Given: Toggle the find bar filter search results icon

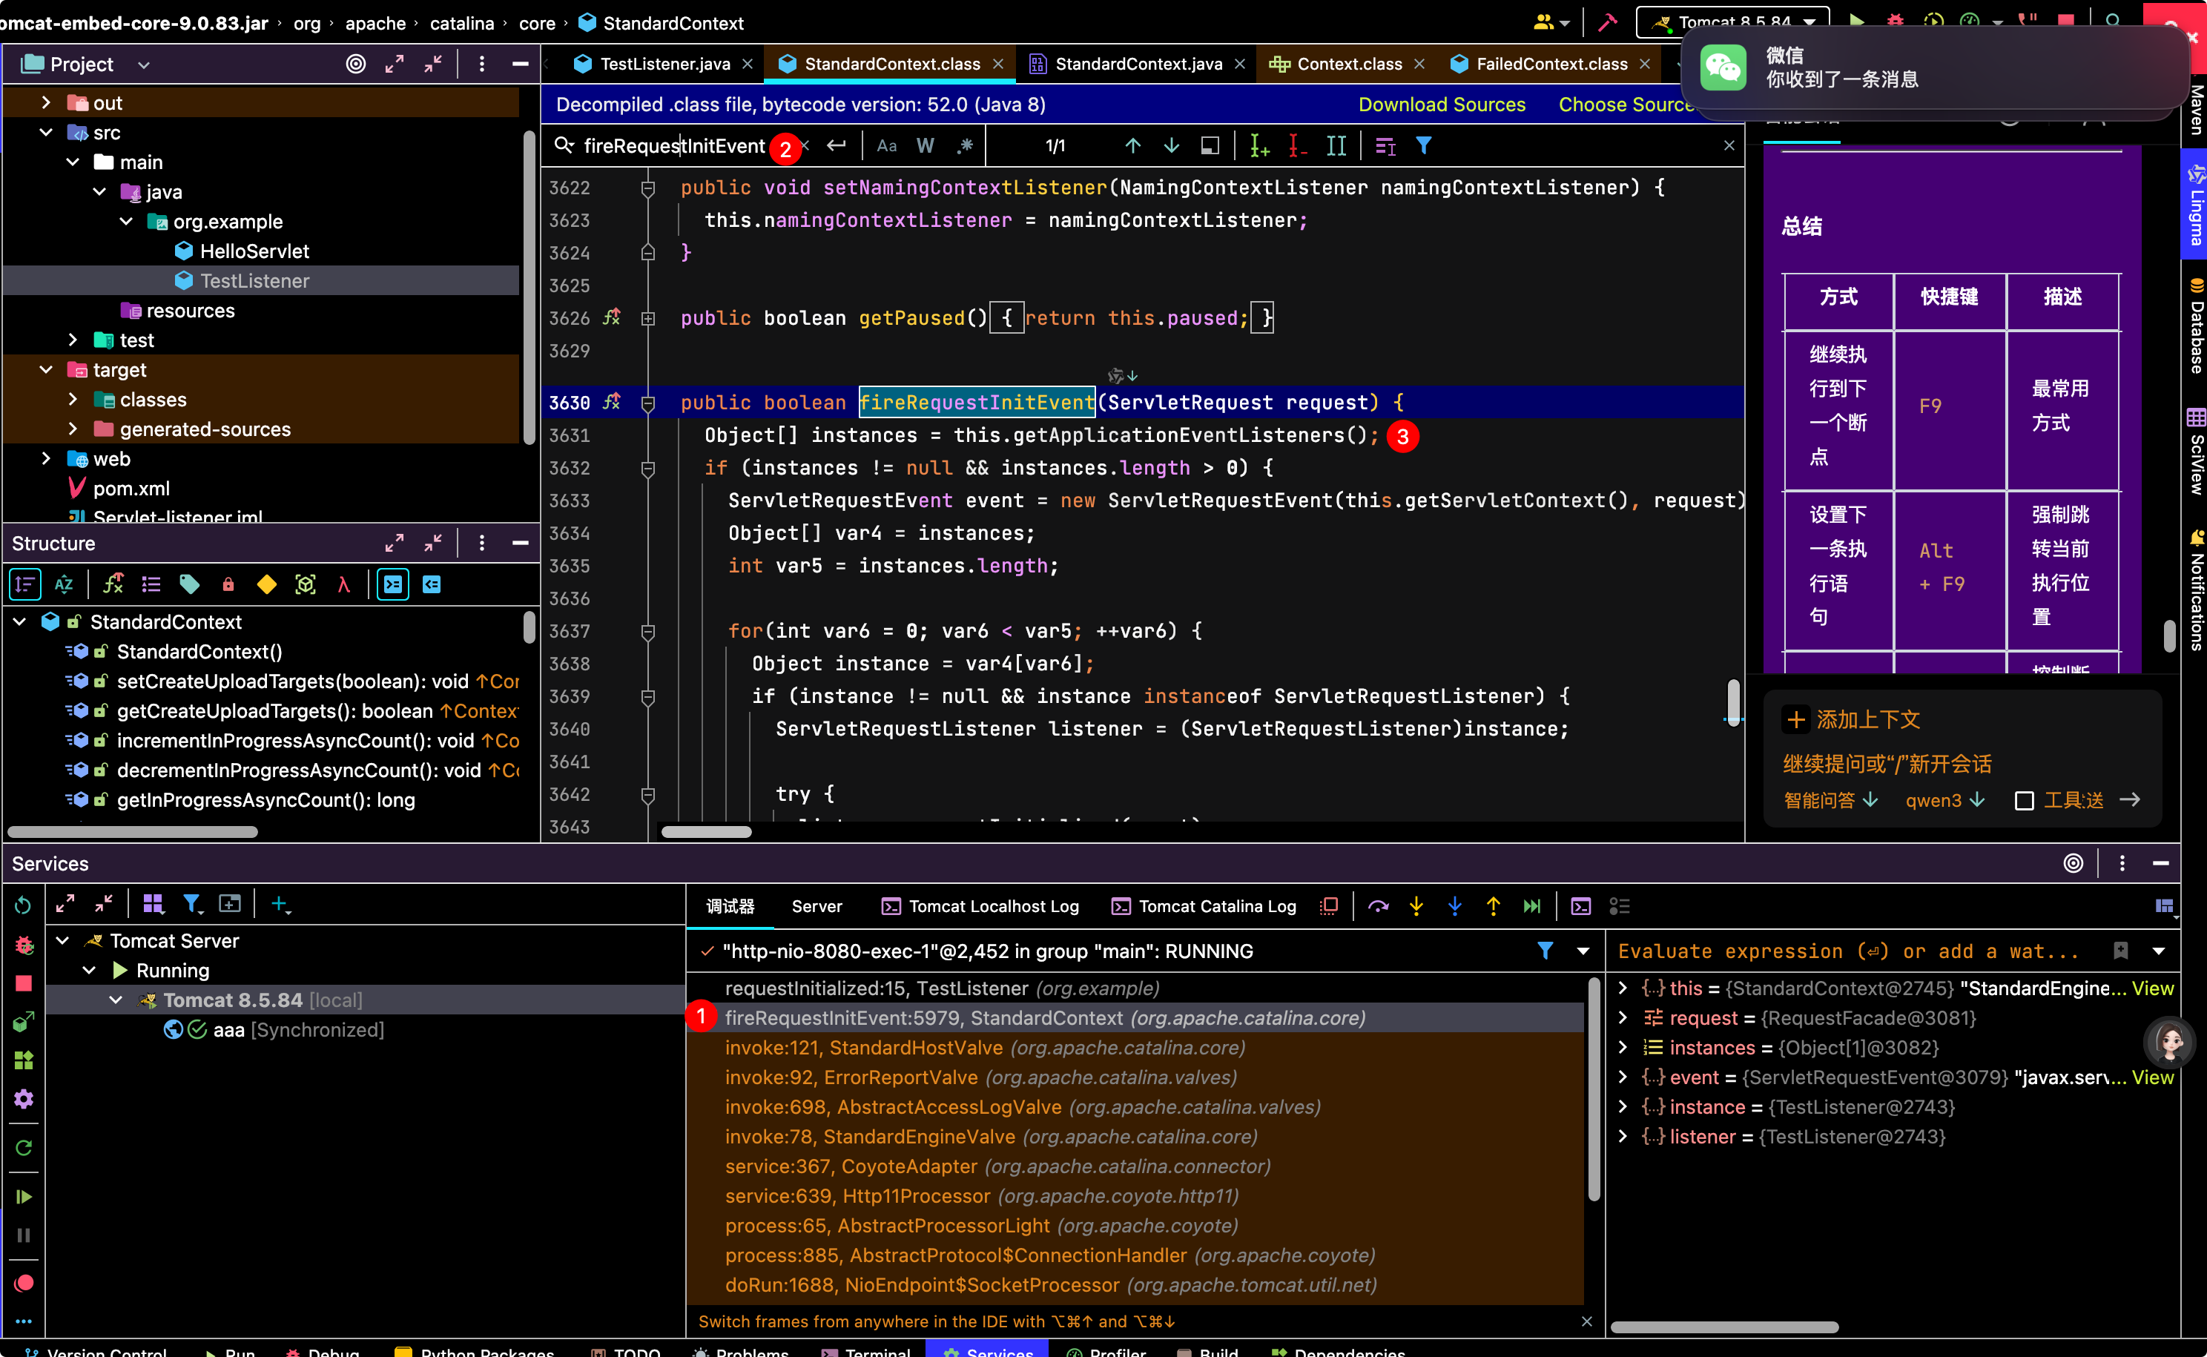Looking at the screenshot, I should pos(1423,145).
